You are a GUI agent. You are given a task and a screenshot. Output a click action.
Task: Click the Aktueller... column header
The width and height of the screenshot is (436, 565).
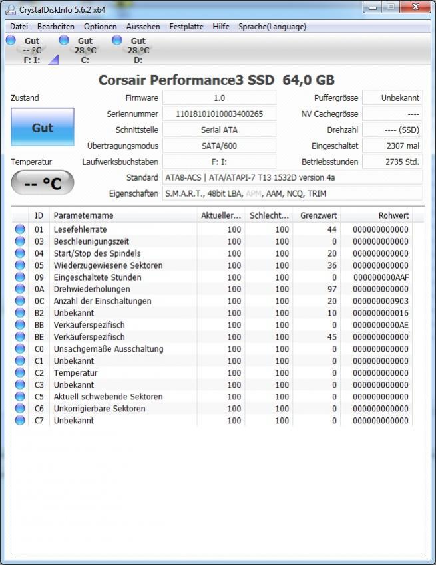221,215
